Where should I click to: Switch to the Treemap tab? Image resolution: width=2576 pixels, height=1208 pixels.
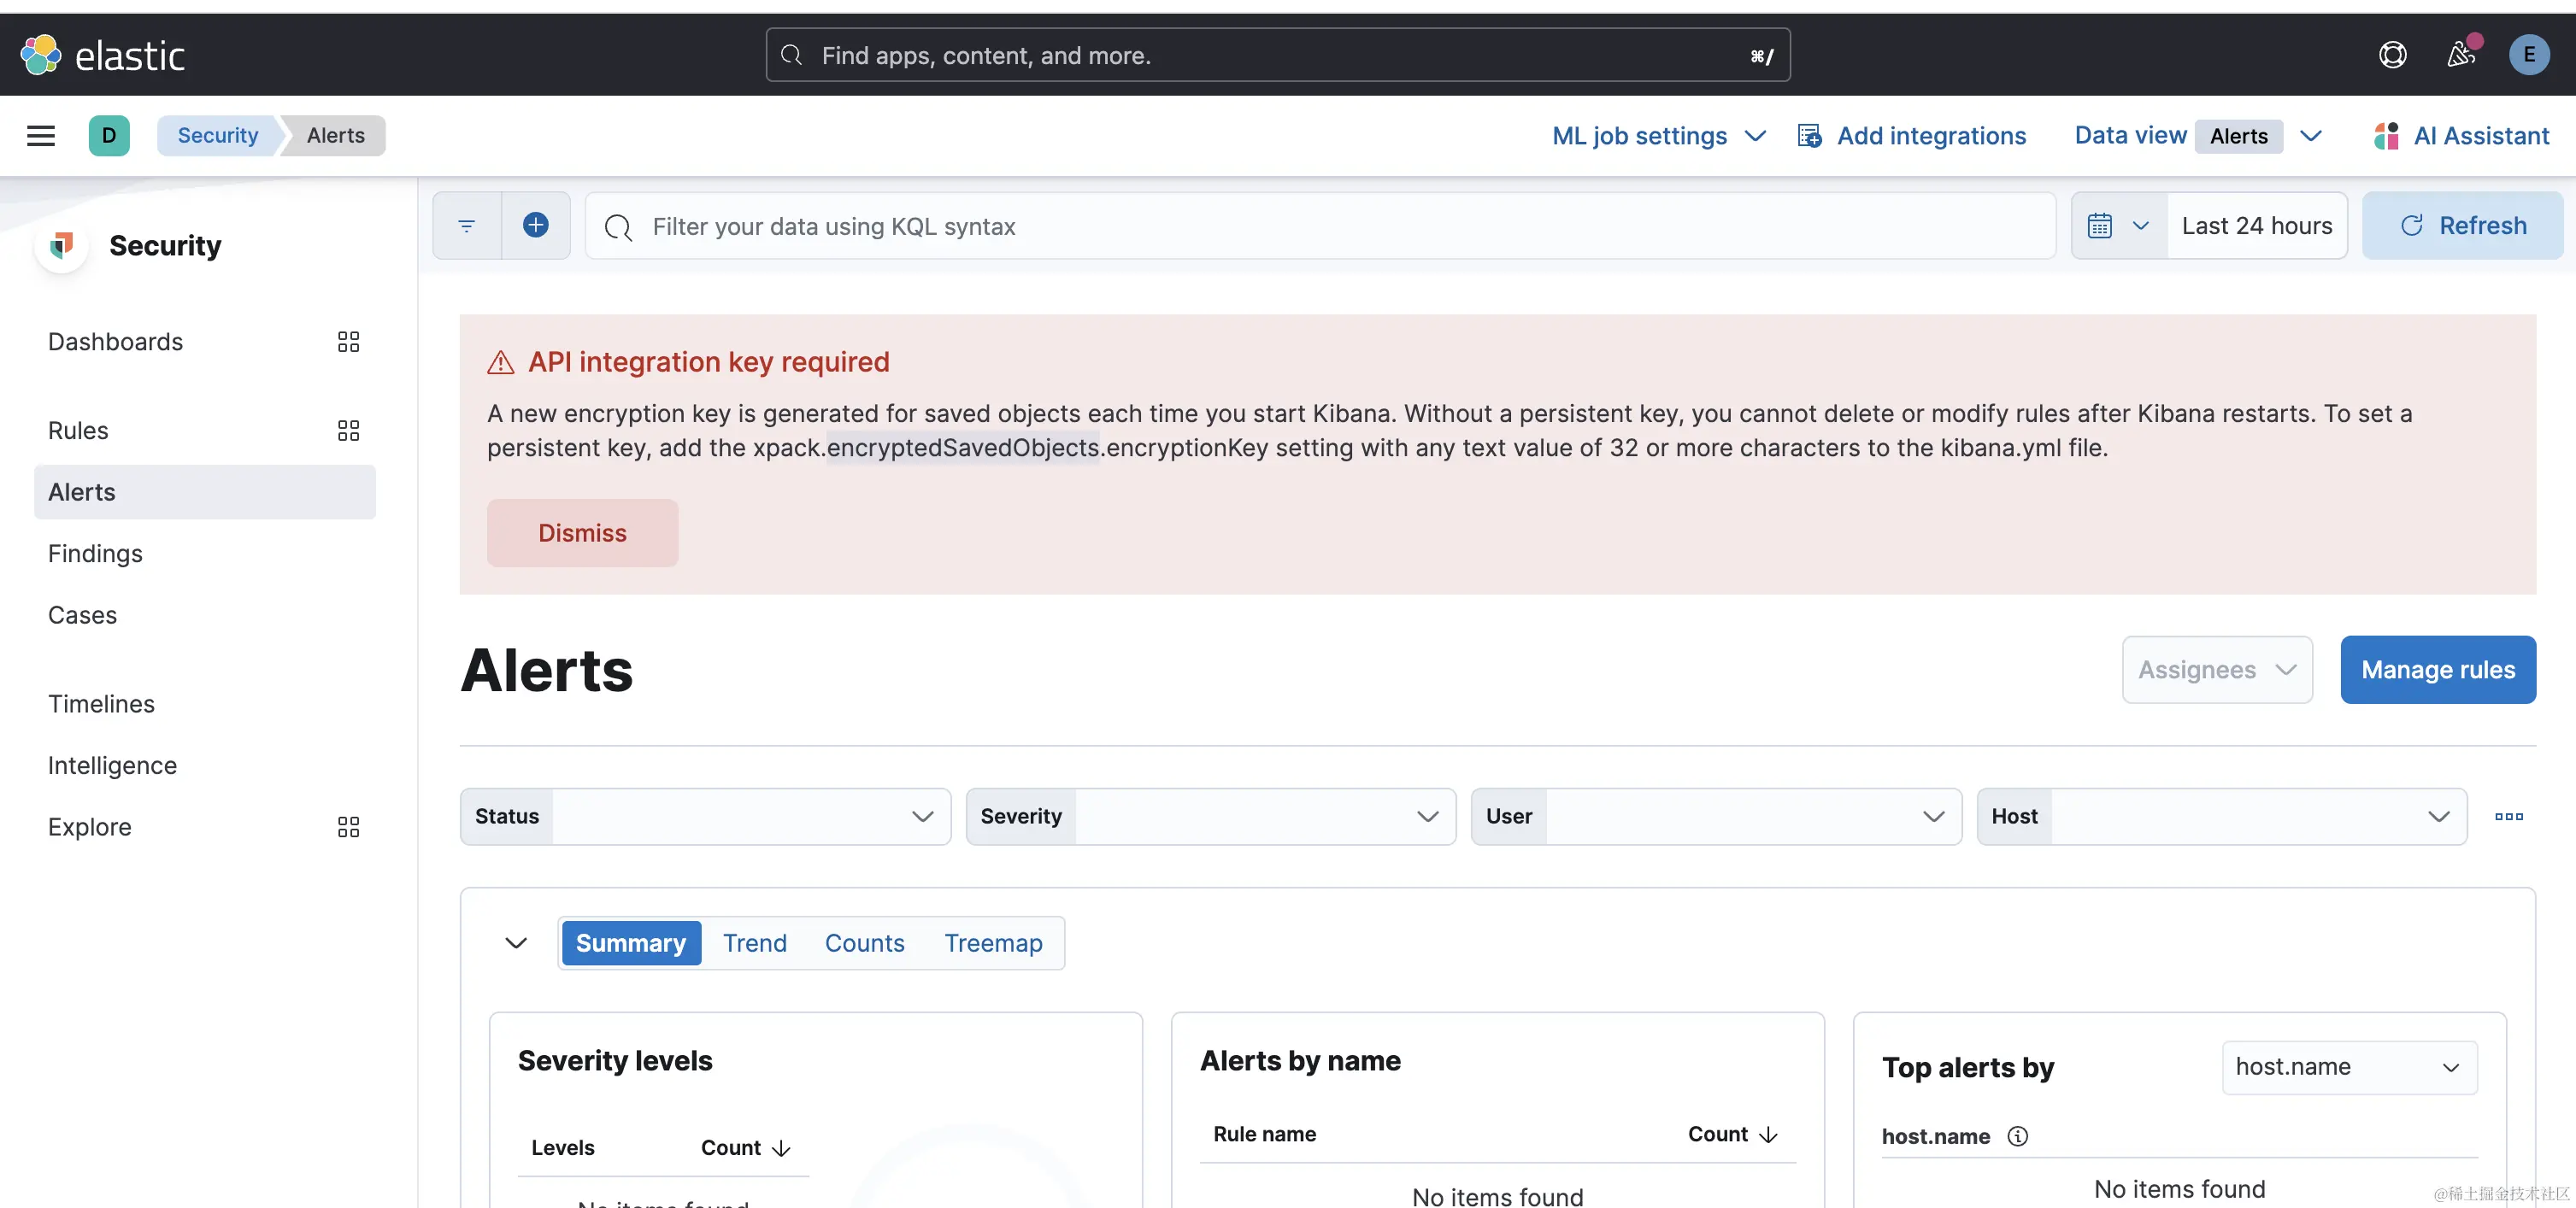[x=993, y=942]
